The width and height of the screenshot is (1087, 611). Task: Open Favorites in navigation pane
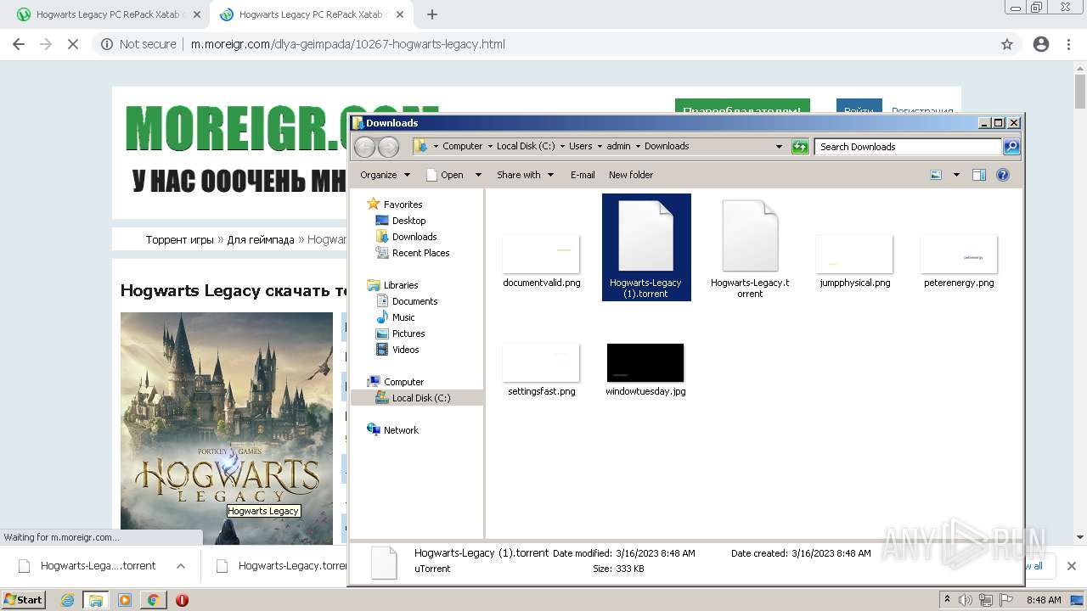[x=403, y=205]
